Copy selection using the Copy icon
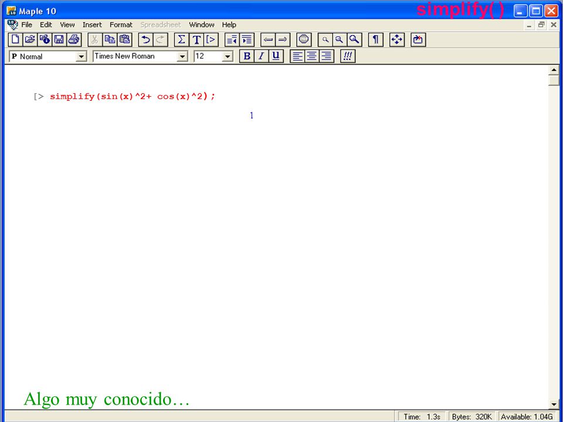This screenshot has width=563, height=422. tap(110, 39)
